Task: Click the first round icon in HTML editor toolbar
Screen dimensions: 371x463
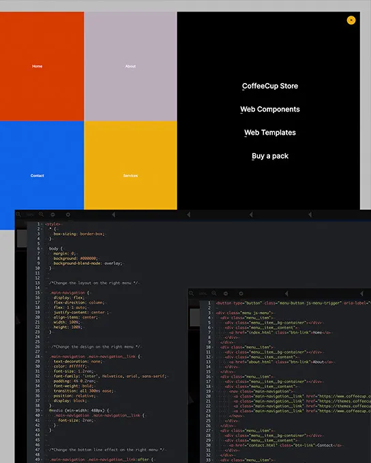Action: [x=226, y=293]
